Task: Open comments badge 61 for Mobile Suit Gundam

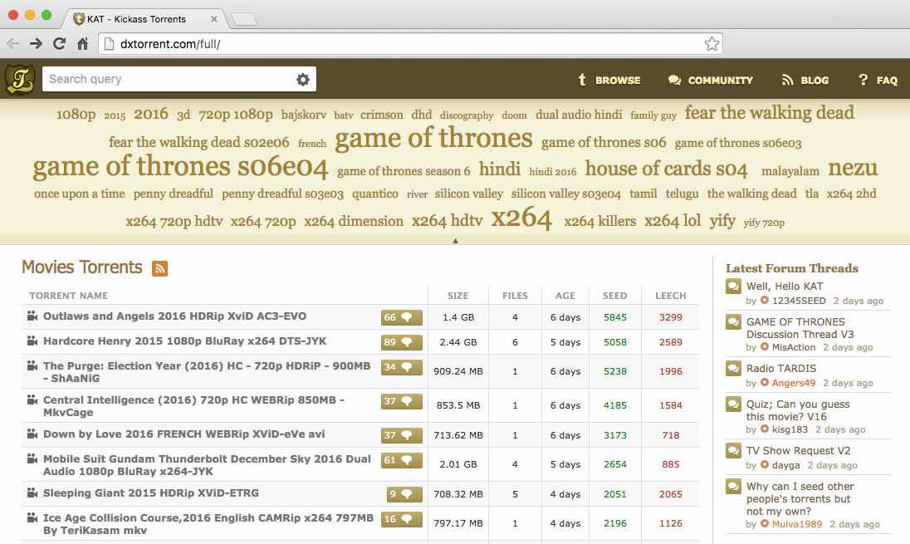Action: pyautogui.click(x=402, y=460)
